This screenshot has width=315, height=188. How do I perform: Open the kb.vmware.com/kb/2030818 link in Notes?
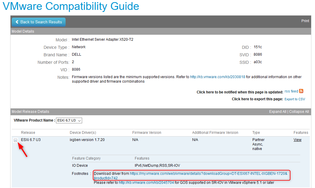click(x=218, y=77)
